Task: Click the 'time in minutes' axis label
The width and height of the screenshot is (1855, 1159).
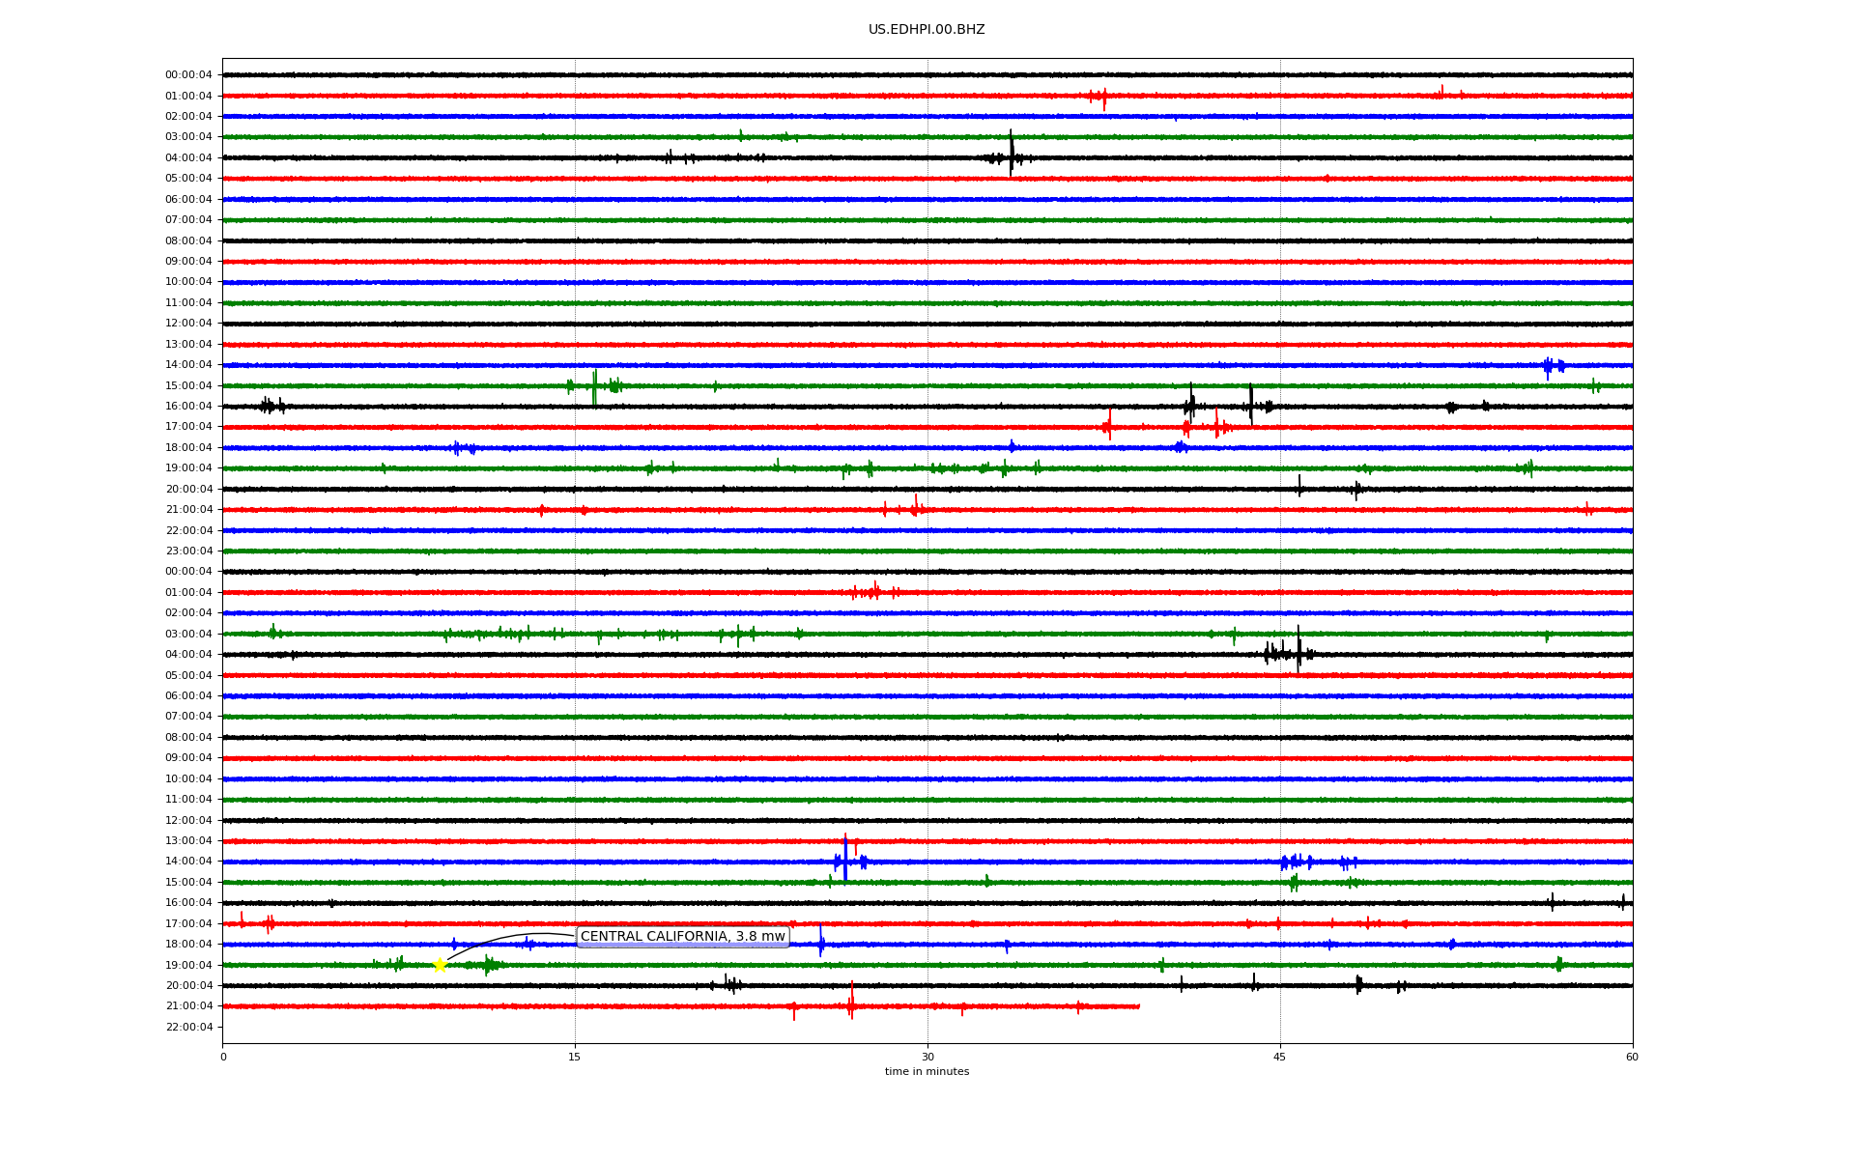Action: click(x=927, y=1071)
